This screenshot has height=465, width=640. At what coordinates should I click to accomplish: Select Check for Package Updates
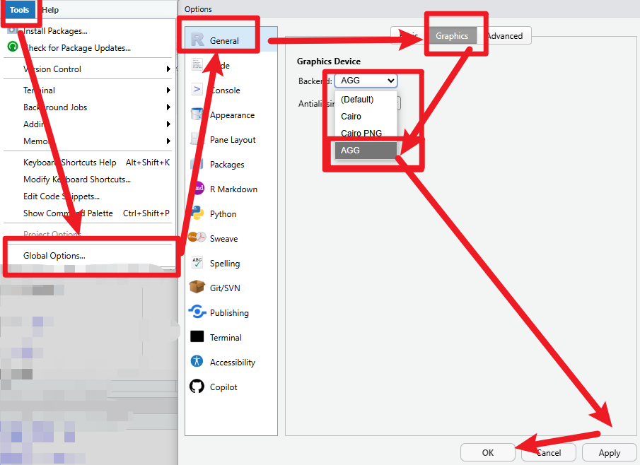[78, 48]
